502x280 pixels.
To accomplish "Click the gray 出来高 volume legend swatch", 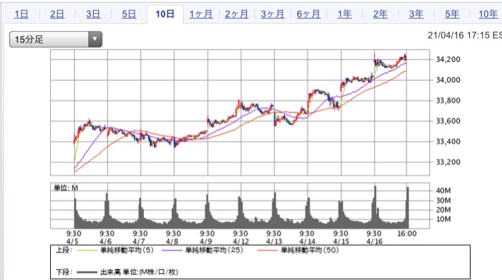I will 87,273.
